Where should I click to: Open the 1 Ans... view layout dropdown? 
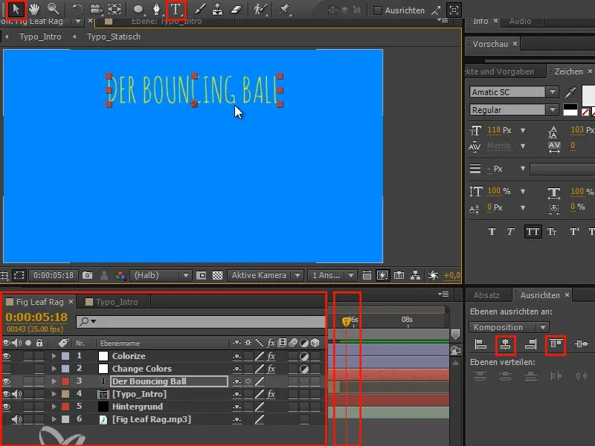332,275
